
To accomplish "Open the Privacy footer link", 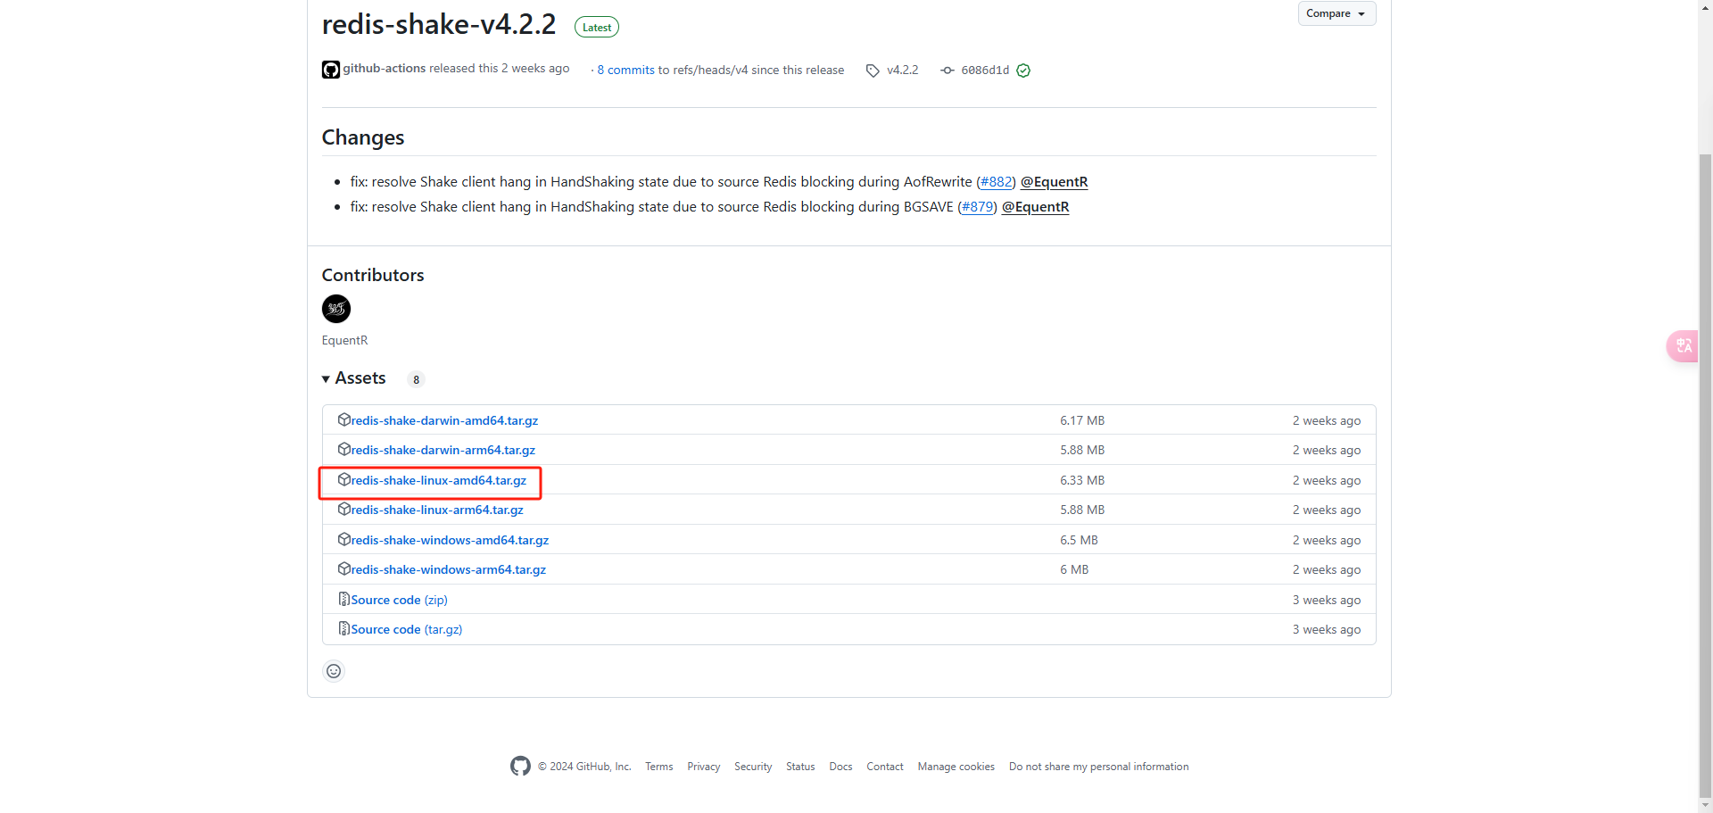I will [x=703, y=767].
